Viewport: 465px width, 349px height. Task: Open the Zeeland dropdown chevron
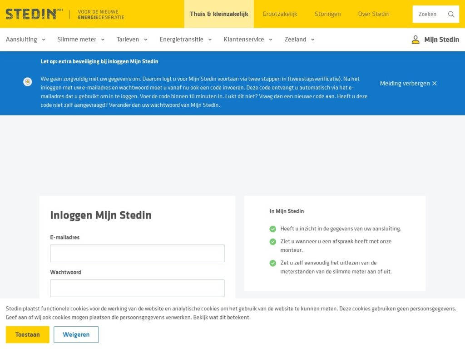click(312, 40)
